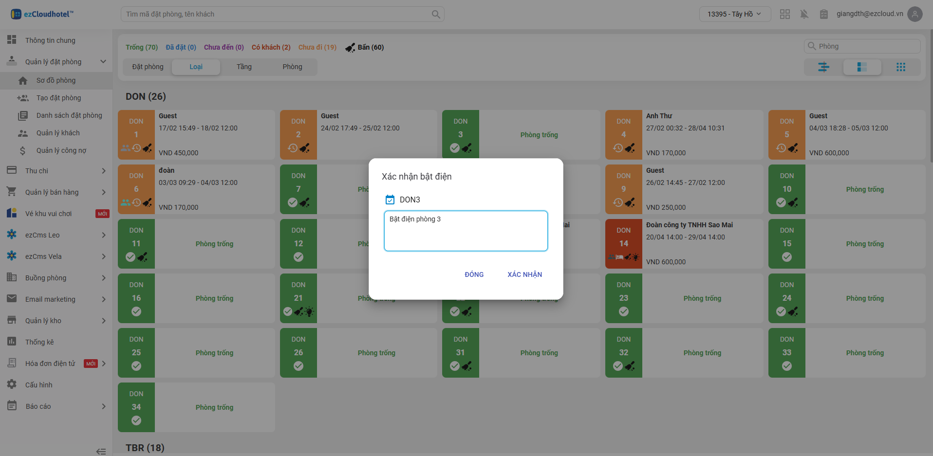This screenshot has height=456, width=933.
Task: Collapse the sidebar with bottom arrow icon
Action: coord(101,451)
